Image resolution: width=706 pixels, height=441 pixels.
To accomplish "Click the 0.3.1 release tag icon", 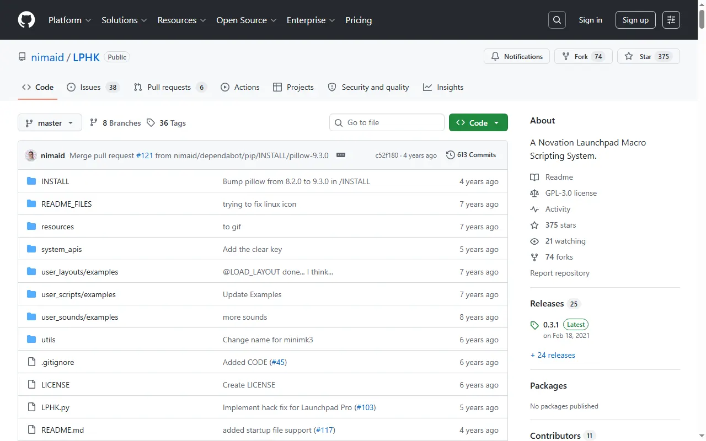I will point(534,325).
